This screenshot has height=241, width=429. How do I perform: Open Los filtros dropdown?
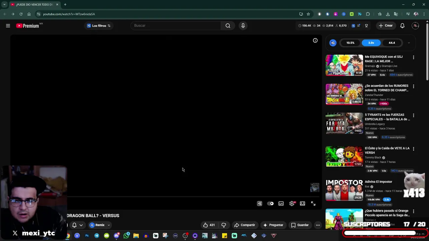pos(99,26)
